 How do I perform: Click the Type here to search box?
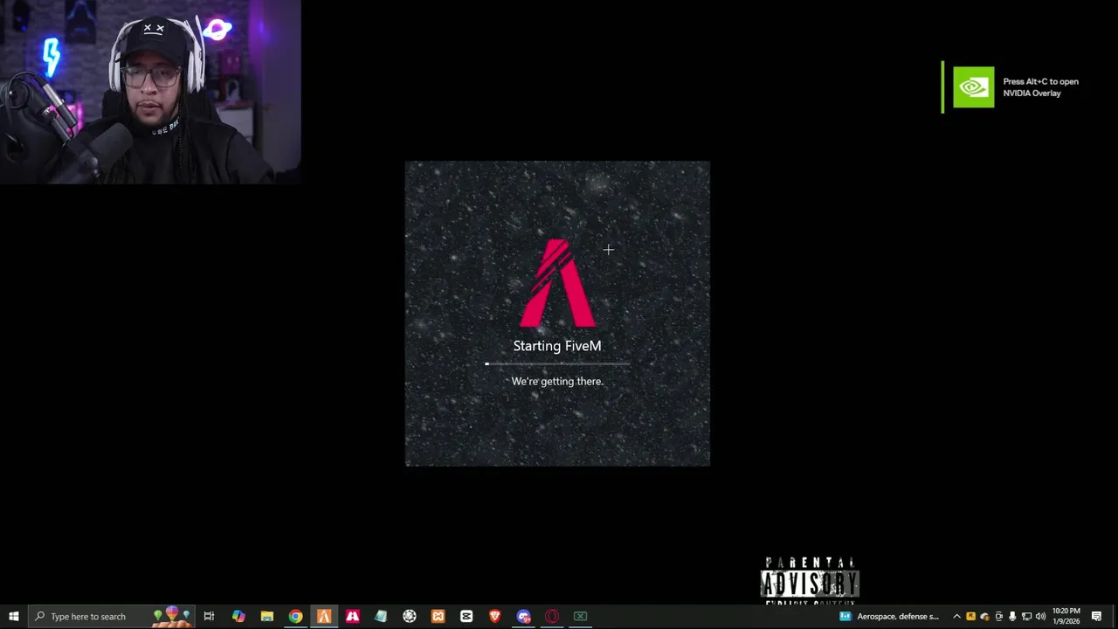point(111,616)
